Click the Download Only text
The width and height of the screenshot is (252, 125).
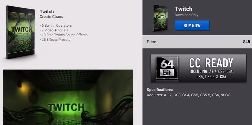pos(186,15)
